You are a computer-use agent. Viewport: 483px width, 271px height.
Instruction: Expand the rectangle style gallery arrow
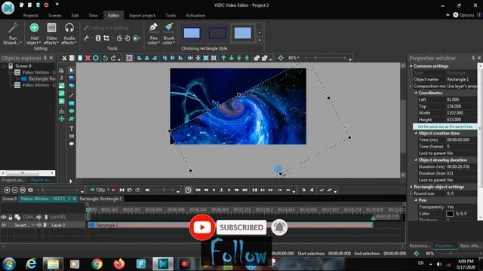coord(260,40)
